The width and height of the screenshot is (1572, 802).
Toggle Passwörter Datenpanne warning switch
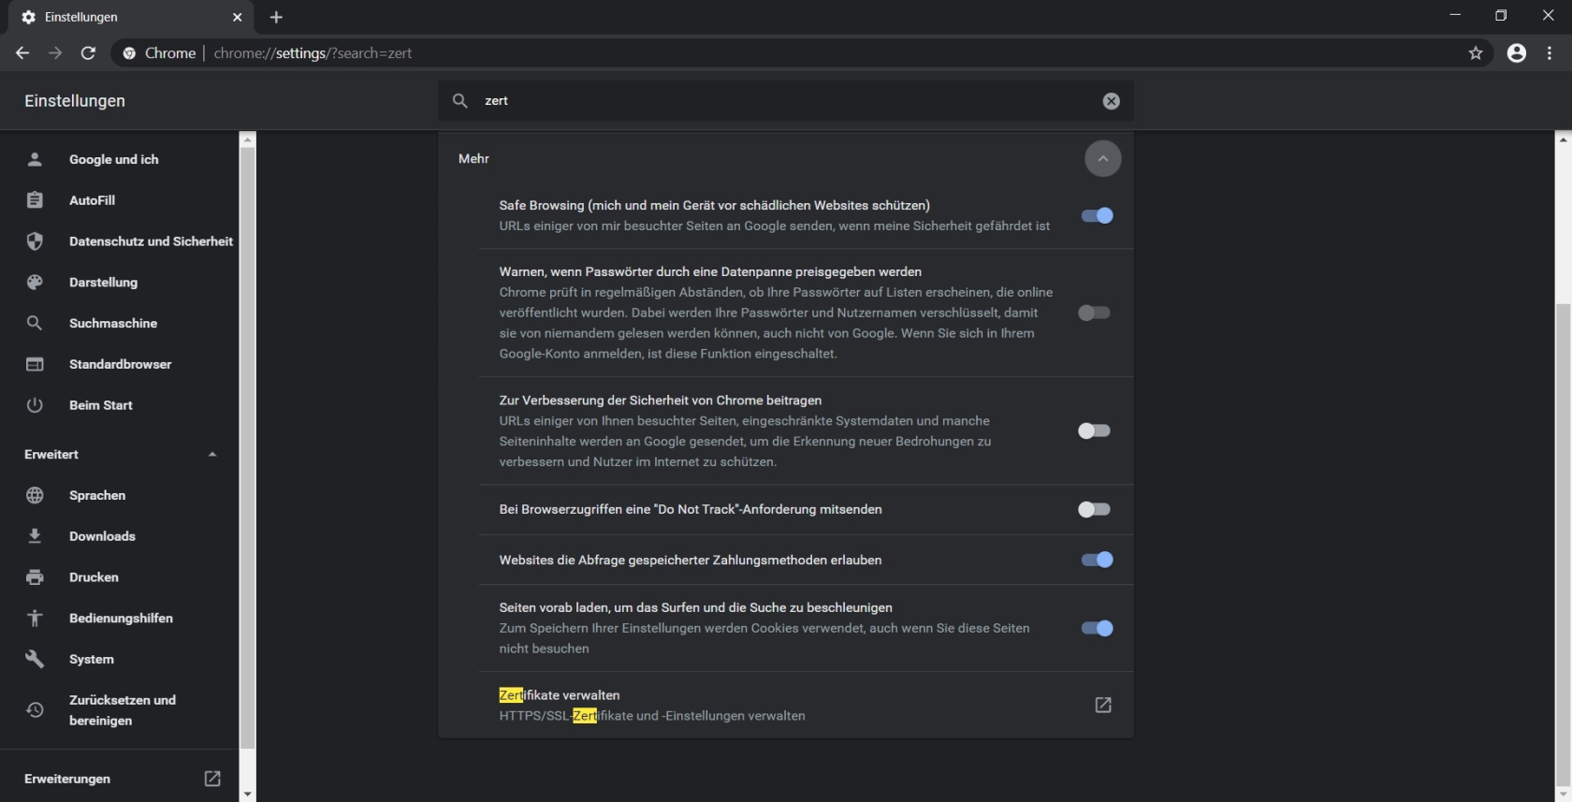(1094, 313)
